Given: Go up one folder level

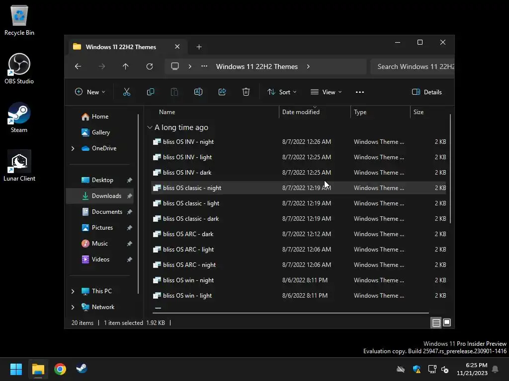Looking at the screenshot, I should (126, 66).
